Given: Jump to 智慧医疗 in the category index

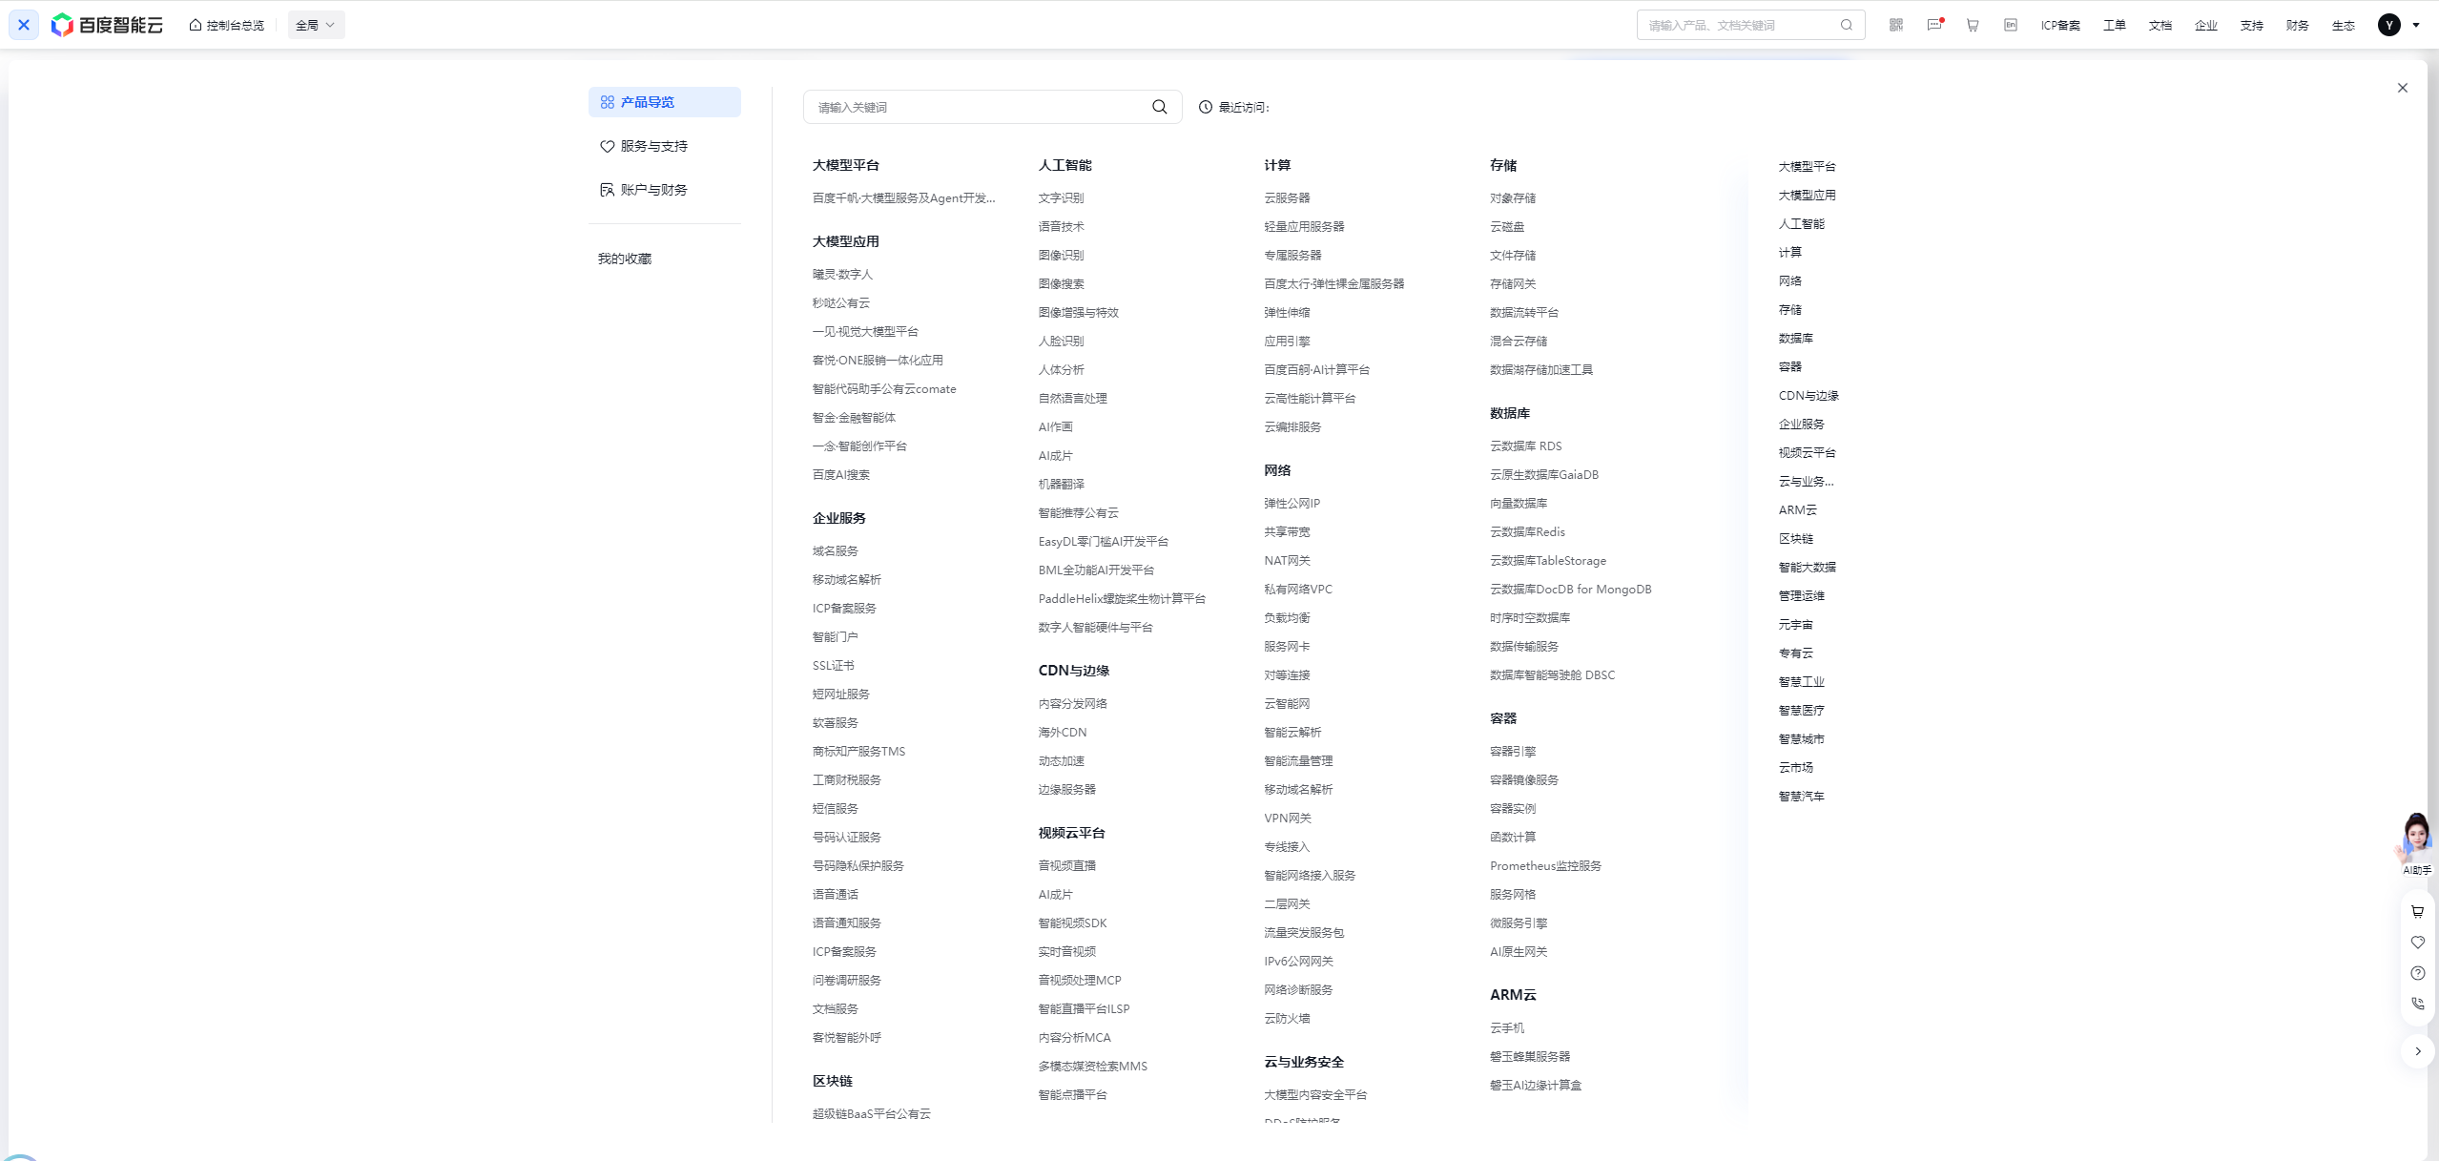Looking at the screenshot, I should coord(1801,710).
